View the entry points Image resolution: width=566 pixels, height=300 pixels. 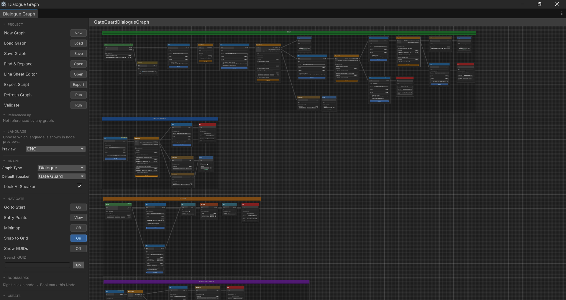point(78,218)
